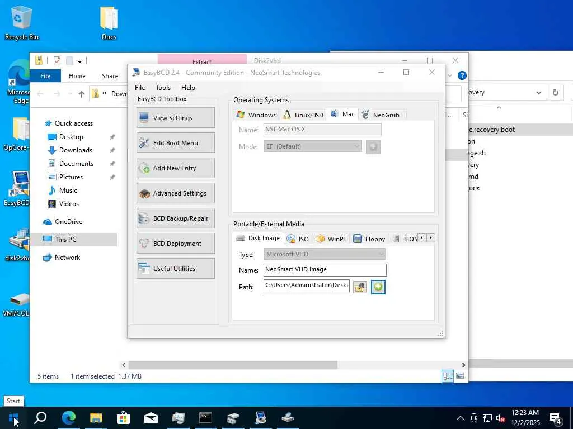
Task: Open the Type Microsoft VHD dropdown
Action: click(325, 254)
